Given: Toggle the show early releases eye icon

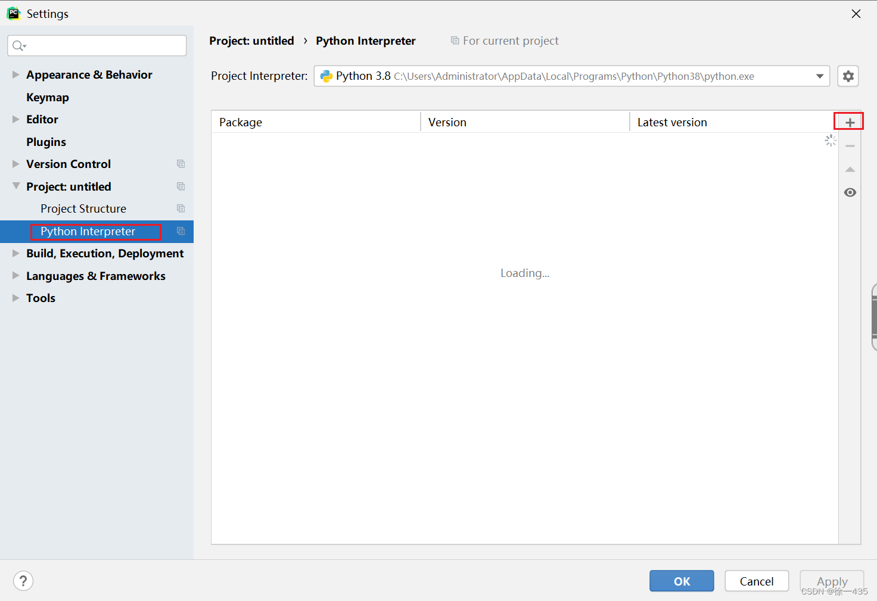Looking at the screenshot, I should 850,192.
